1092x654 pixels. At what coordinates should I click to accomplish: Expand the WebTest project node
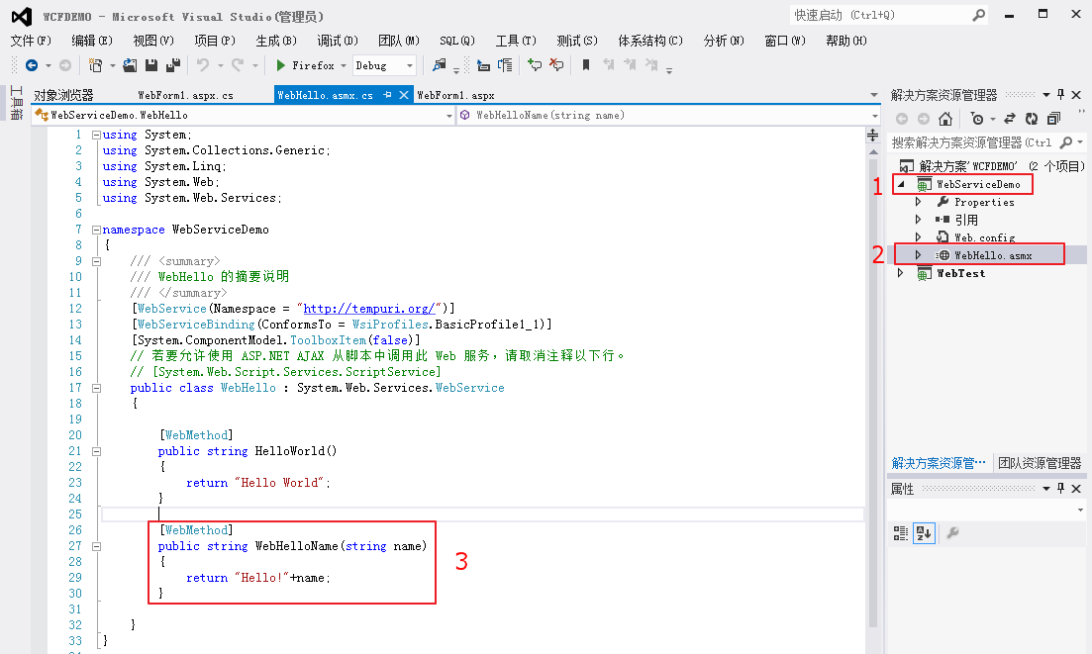pos(901,273)
